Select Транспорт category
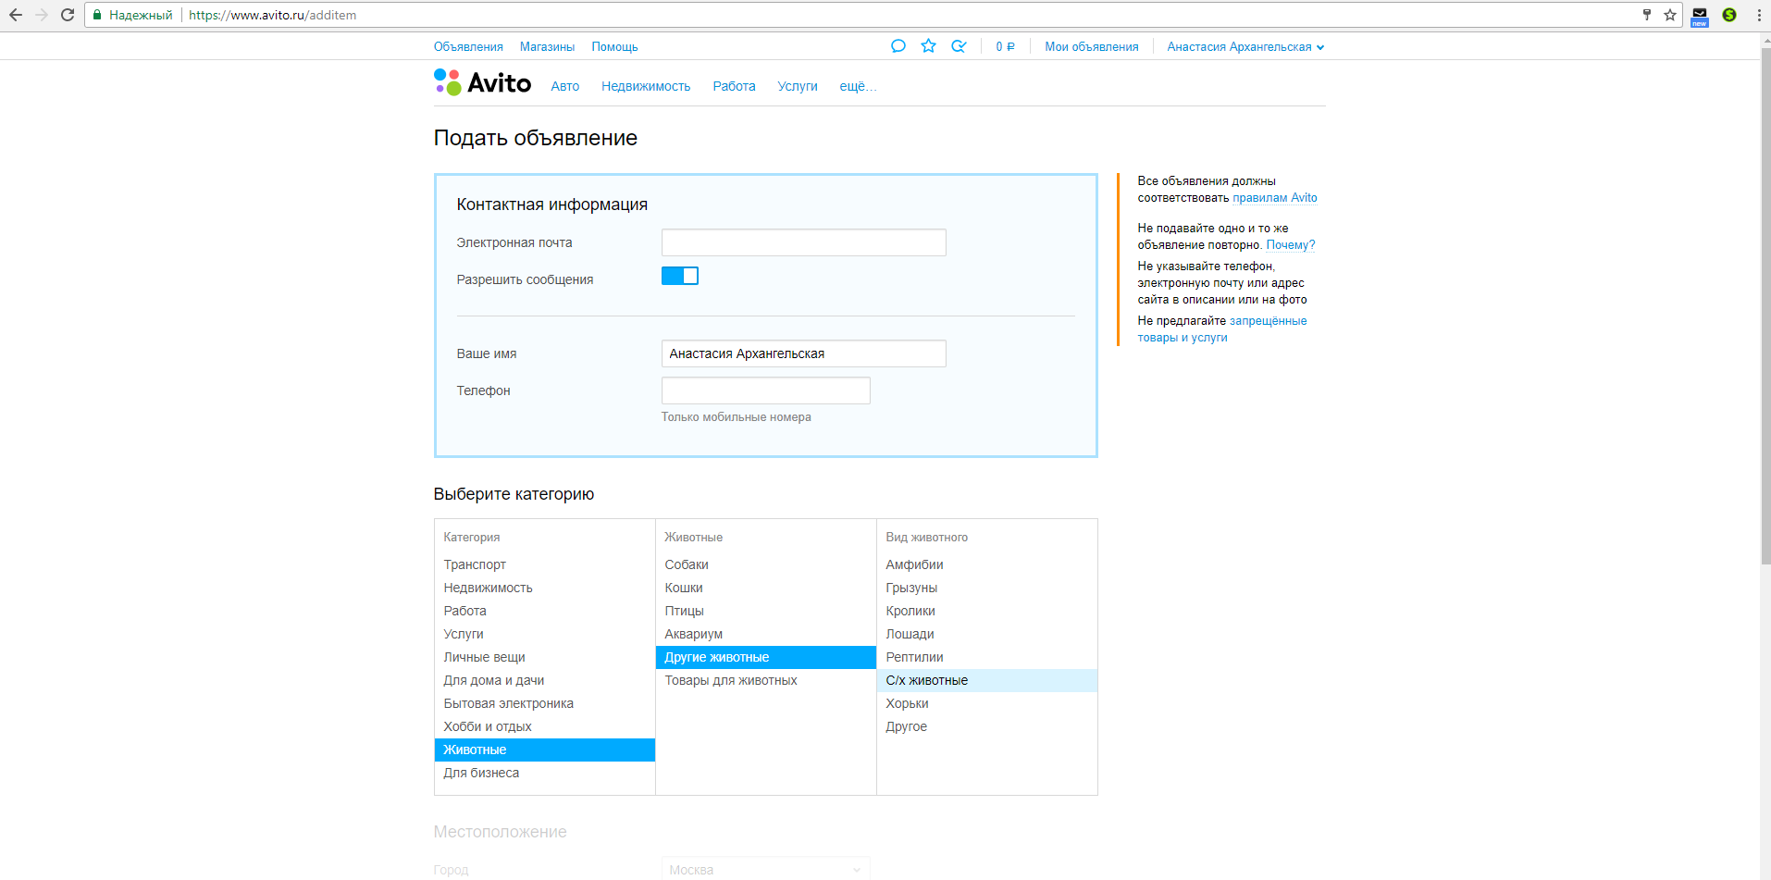 click(x=545, y=564)
